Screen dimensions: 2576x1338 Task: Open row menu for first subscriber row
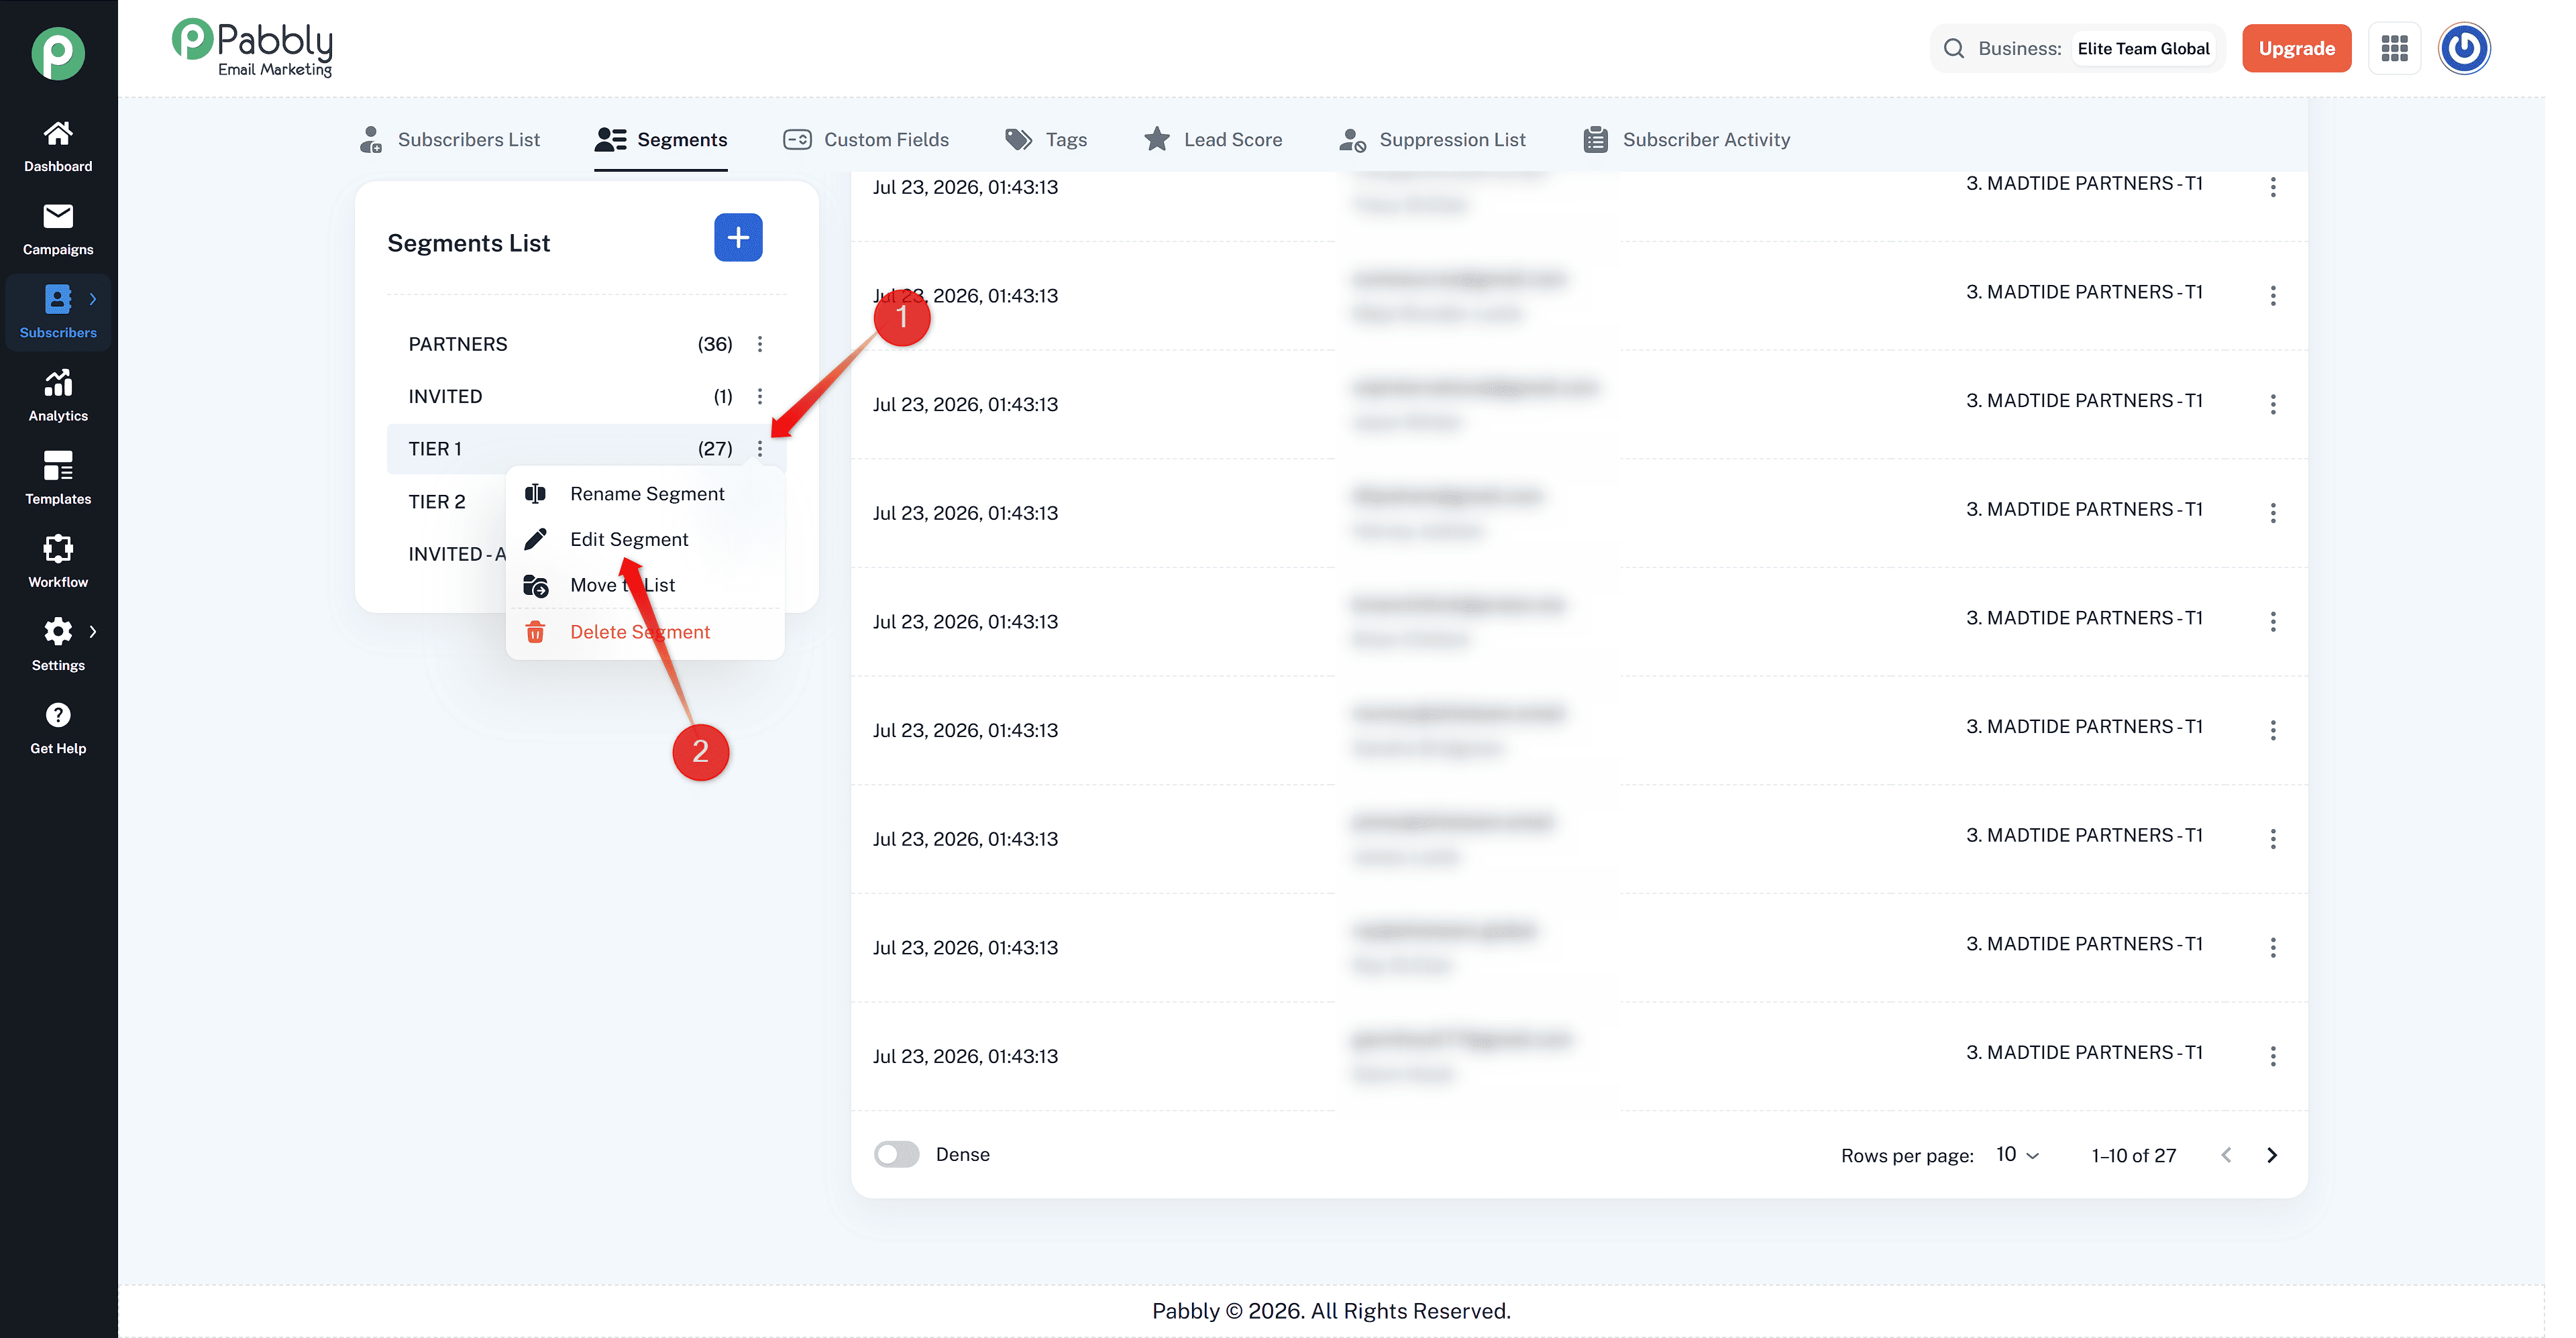coord(2273,187)
